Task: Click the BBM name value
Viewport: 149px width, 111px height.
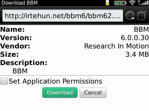Action: coord(141,29)
